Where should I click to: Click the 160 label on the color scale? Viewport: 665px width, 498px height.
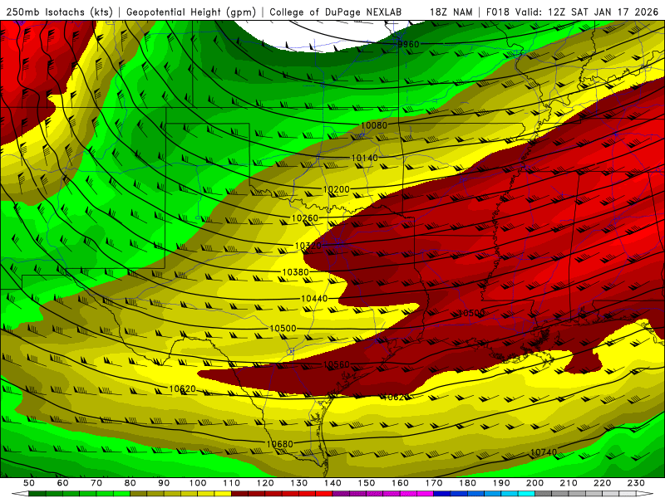tap(400, 483)
